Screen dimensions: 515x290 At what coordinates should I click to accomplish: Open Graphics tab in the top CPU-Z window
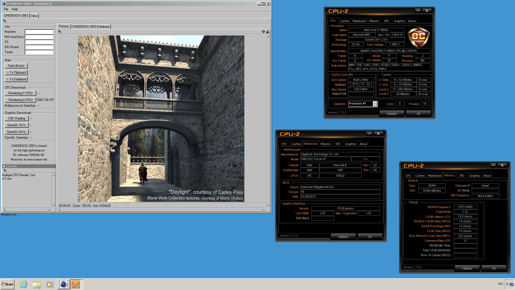[399, 21]
